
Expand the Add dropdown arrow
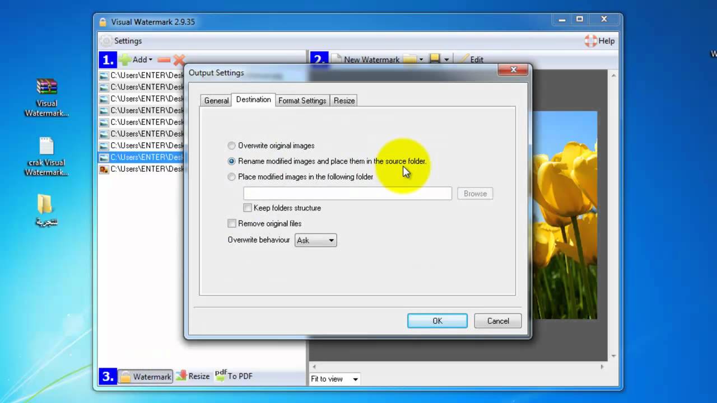point(150,60)
